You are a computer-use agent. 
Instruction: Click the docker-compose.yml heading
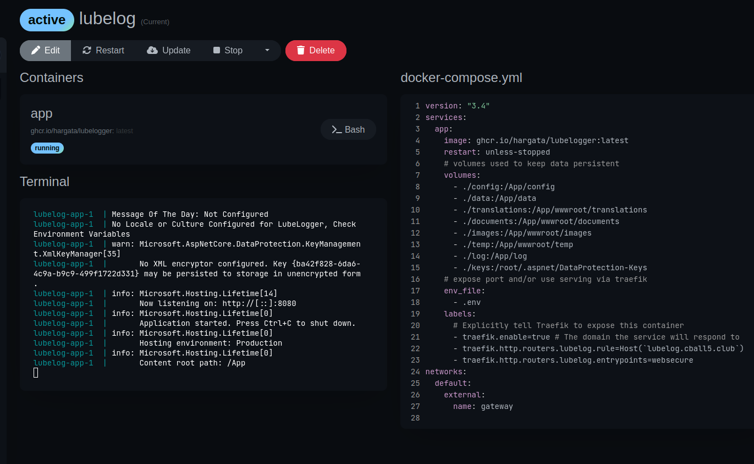click(461, 78)
